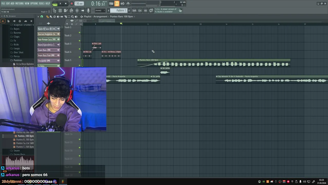This screenshot has height=185, width=328.
Task: Expand the Kicks folder
Action: 15,44
